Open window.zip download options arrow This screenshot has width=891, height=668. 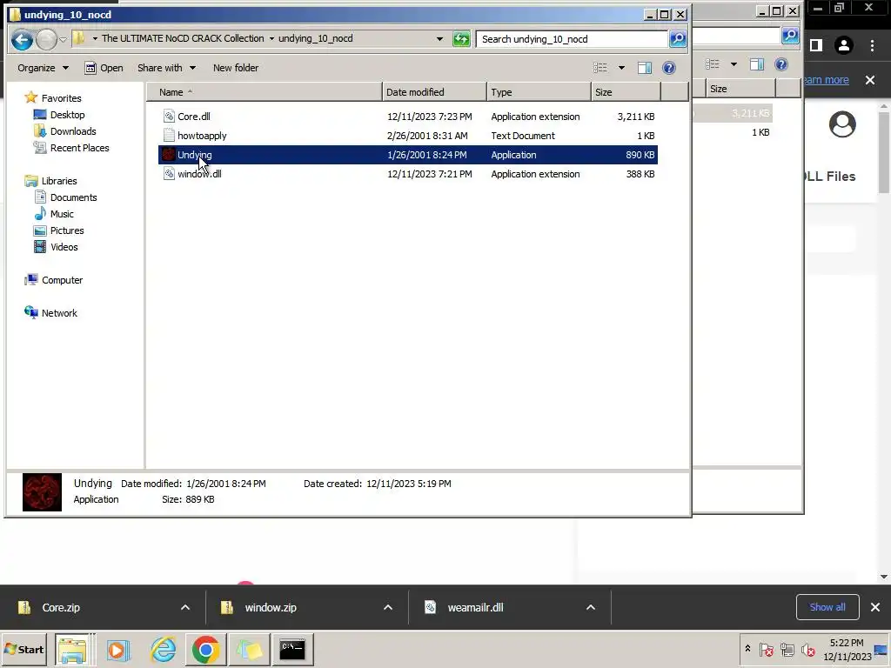click(388, 607)
